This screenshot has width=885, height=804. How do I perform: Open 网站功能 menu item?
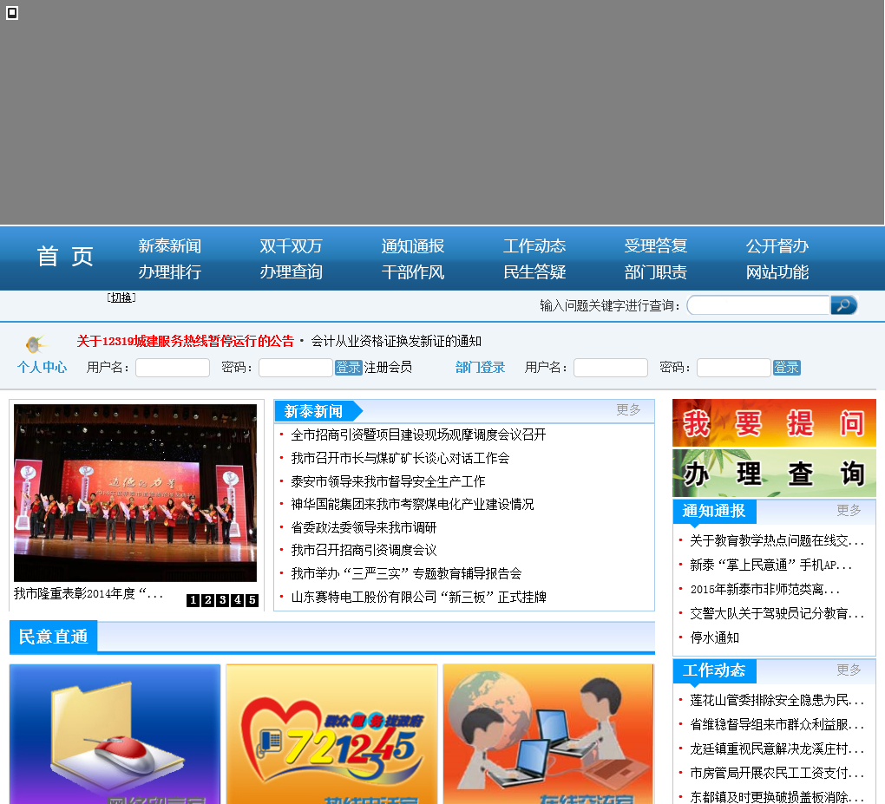[777, 272]
